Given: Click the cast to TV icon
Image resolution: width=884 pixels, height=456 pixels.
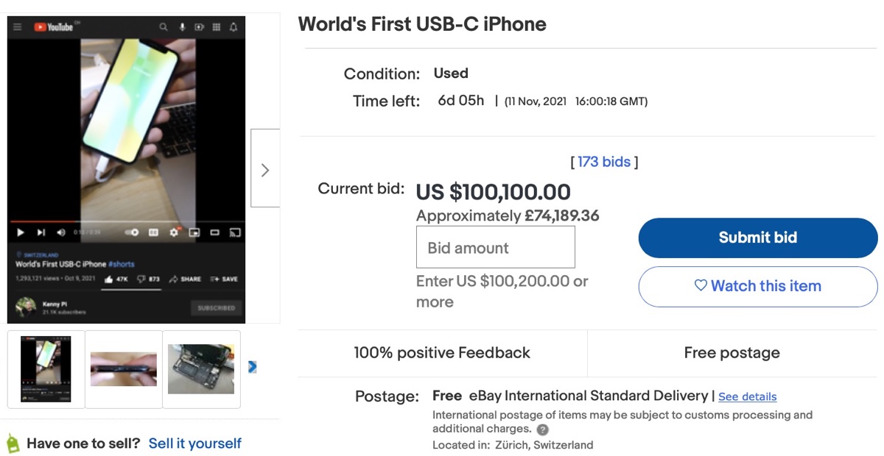Looking at the screenshot, I should tap(235, 232).
